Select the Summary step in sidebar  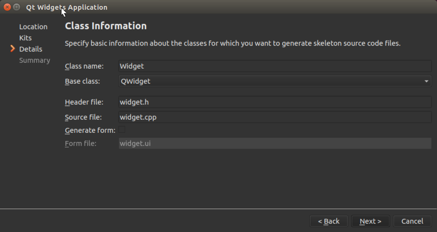point(35,60)
